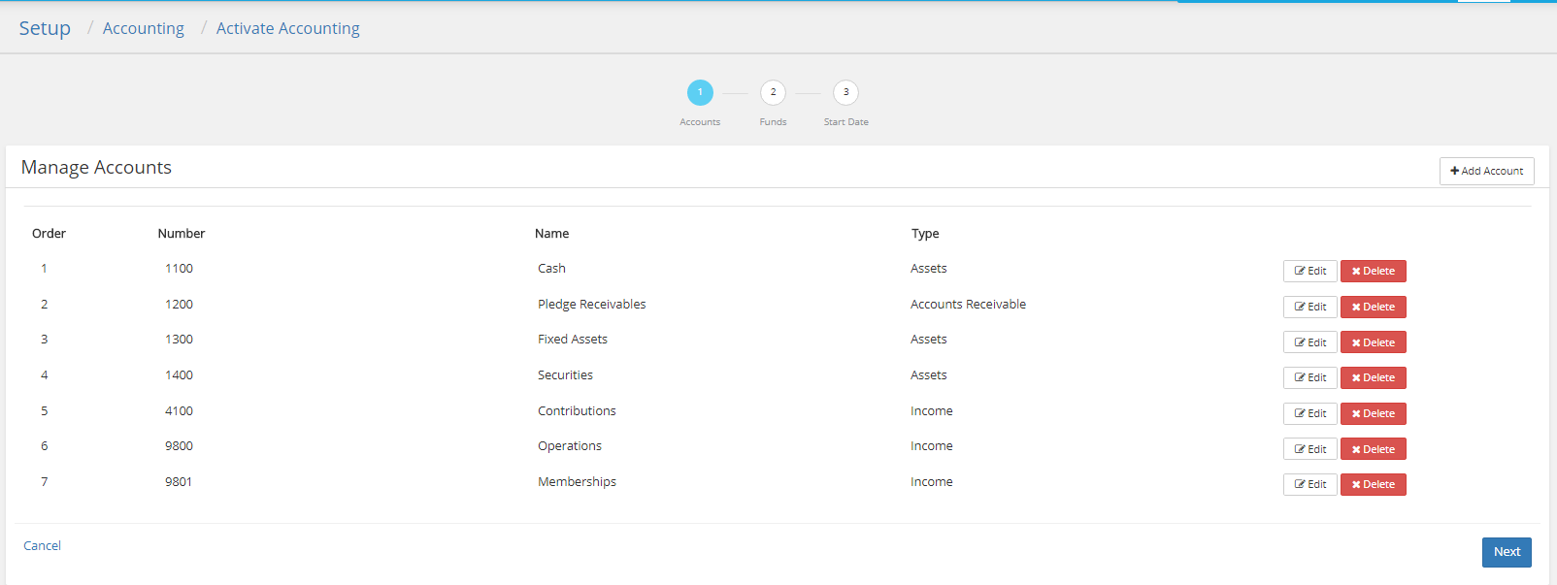The width and height of the screenshot is (1557, 585).
Task: Click the Activate Accounting breadcrumb
Action: click(287, 28)
